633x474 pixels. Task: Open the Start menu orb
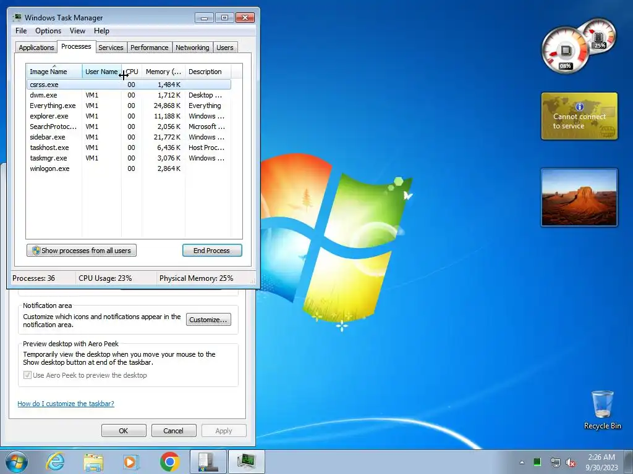[x=17, y=462]
